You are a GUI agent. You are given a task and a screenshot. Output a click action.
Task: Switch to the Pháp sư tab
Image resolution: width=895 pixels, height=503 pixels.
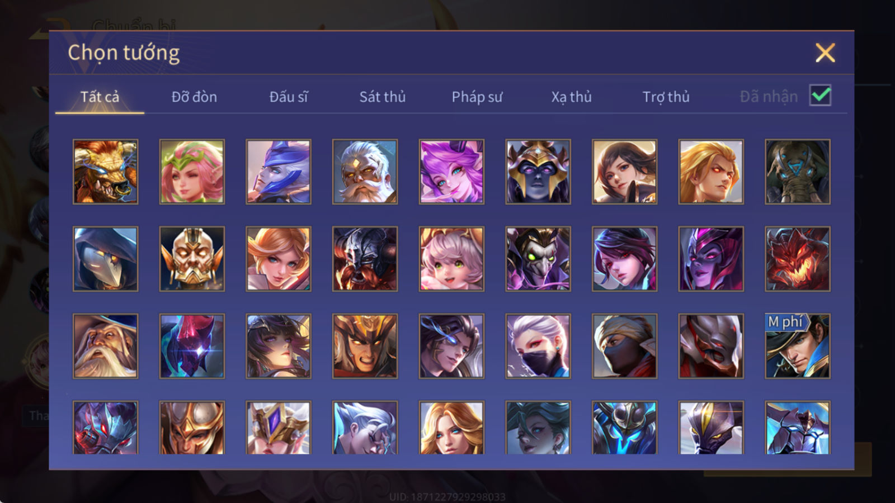coord(477,97)
